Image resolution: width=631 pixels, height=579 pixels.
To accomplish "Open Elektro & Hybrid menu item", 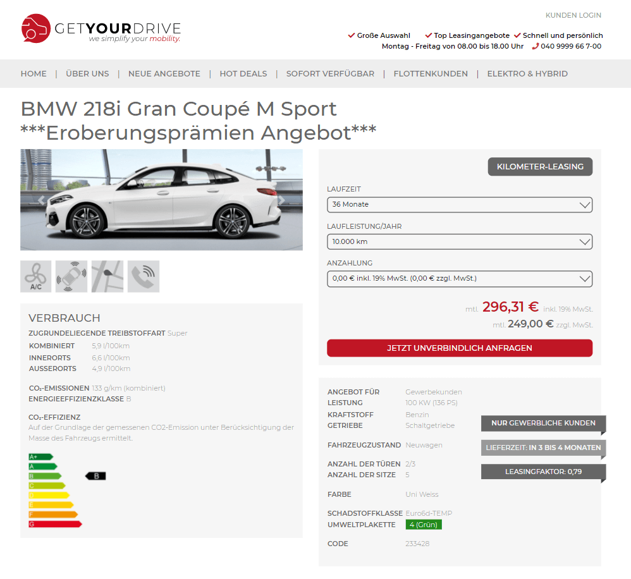I will [x=527, y=73].
